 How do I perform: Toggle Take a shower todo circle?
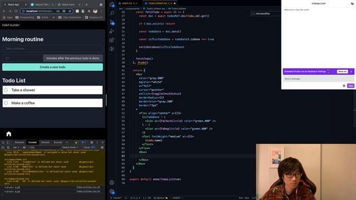[x=6, y=90]
